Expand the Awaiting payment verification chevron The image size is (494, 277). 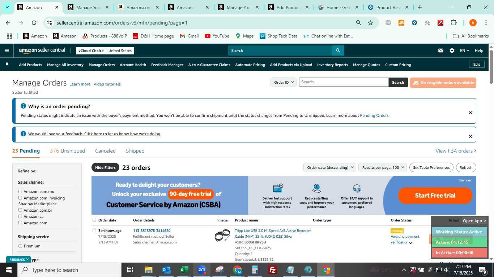click(410, 243)
